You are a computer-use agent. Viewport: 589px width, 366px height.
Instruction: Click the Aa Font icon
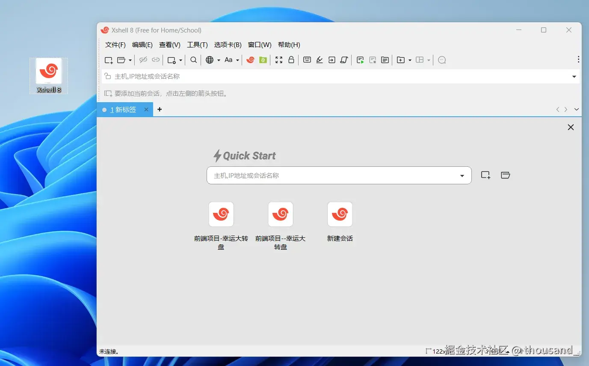229,60
